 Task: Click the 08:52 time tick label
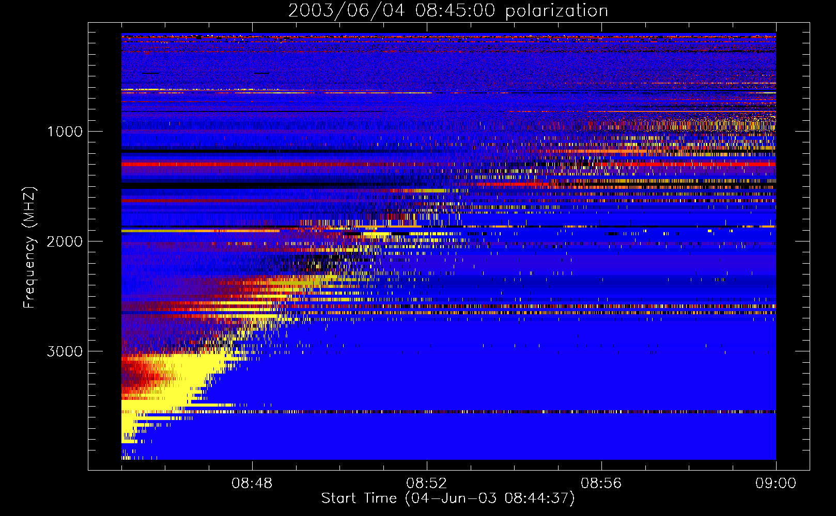click(x=427, y=483)
